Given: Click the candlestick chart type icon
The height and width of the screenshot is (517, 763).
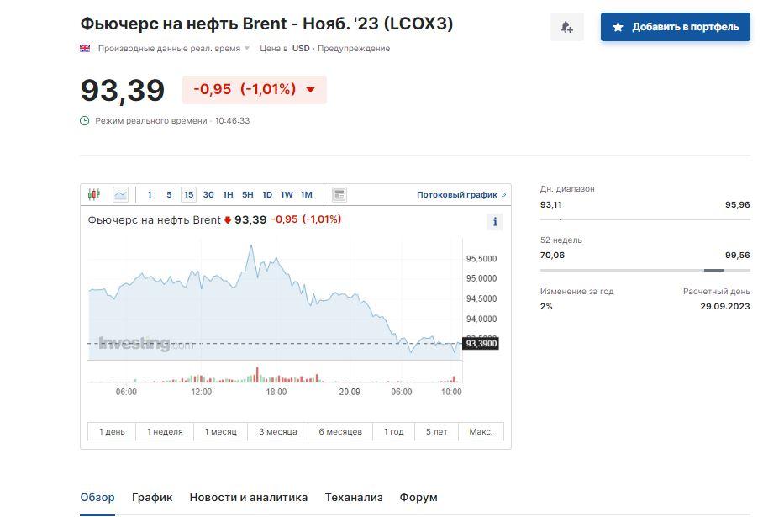Looking at the screenshot, I should point(94,194).
